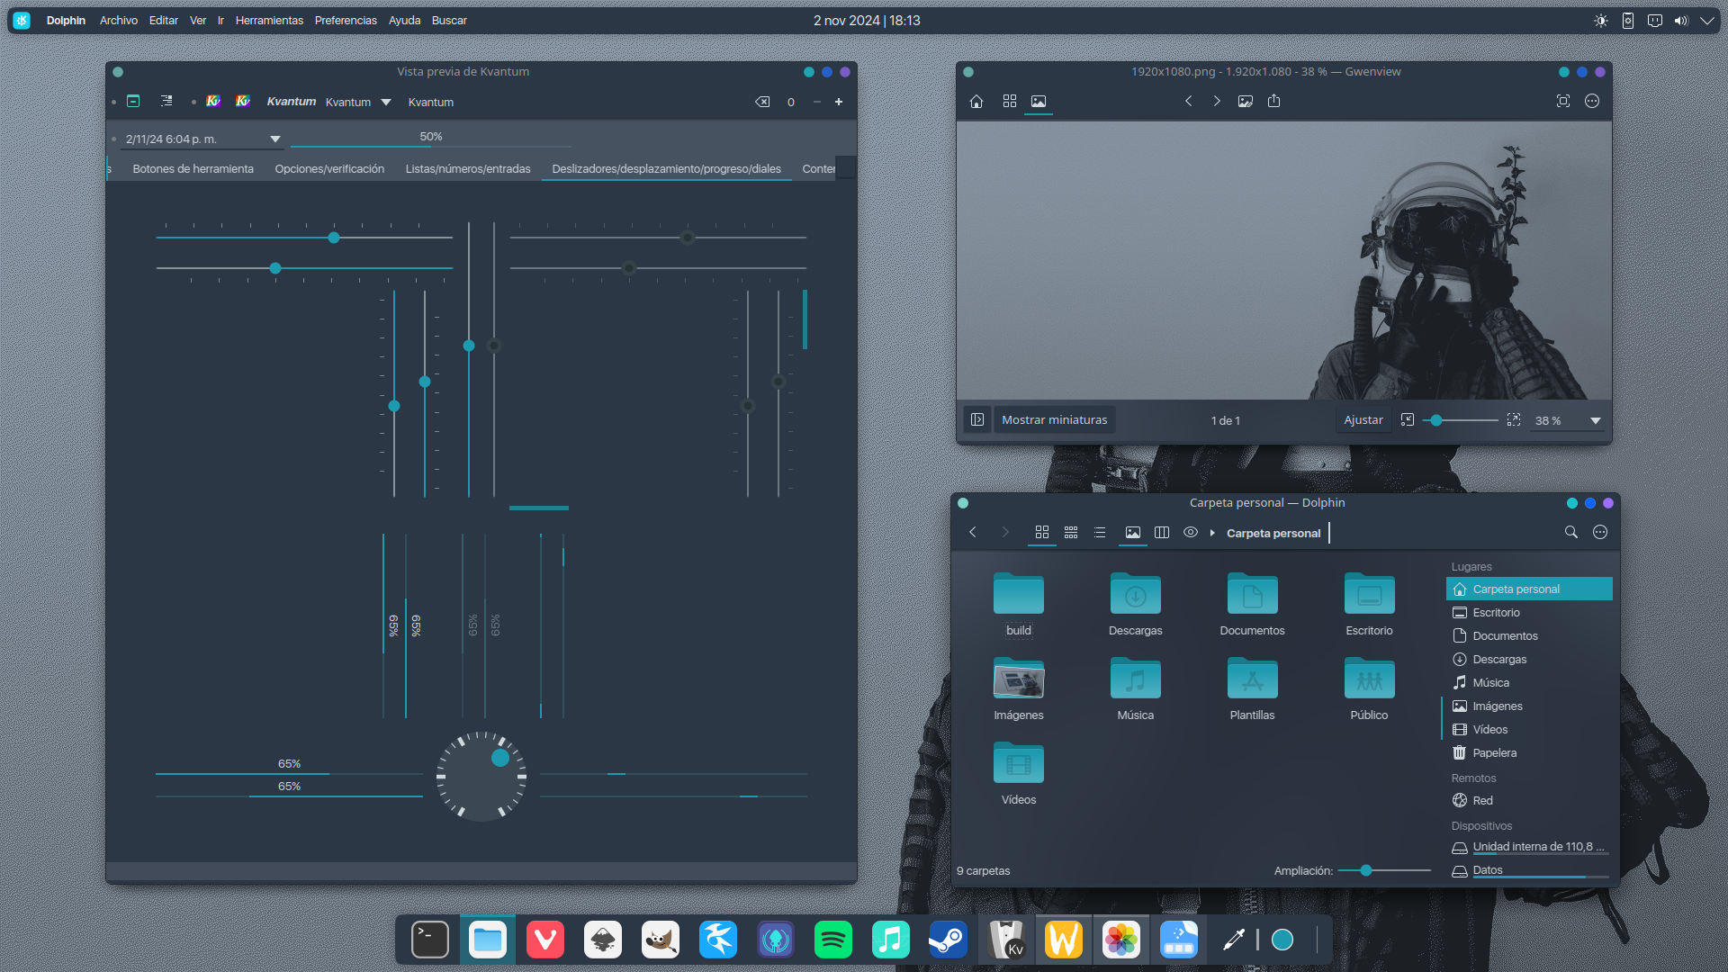Go back in Dolphin navigation
The image size is (1728, 972).
(973, 533)
